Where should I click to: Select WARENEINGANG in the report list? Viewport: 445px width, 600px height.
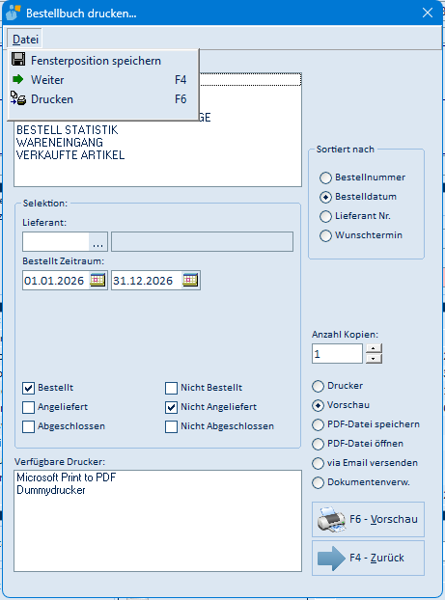(60, 143)
